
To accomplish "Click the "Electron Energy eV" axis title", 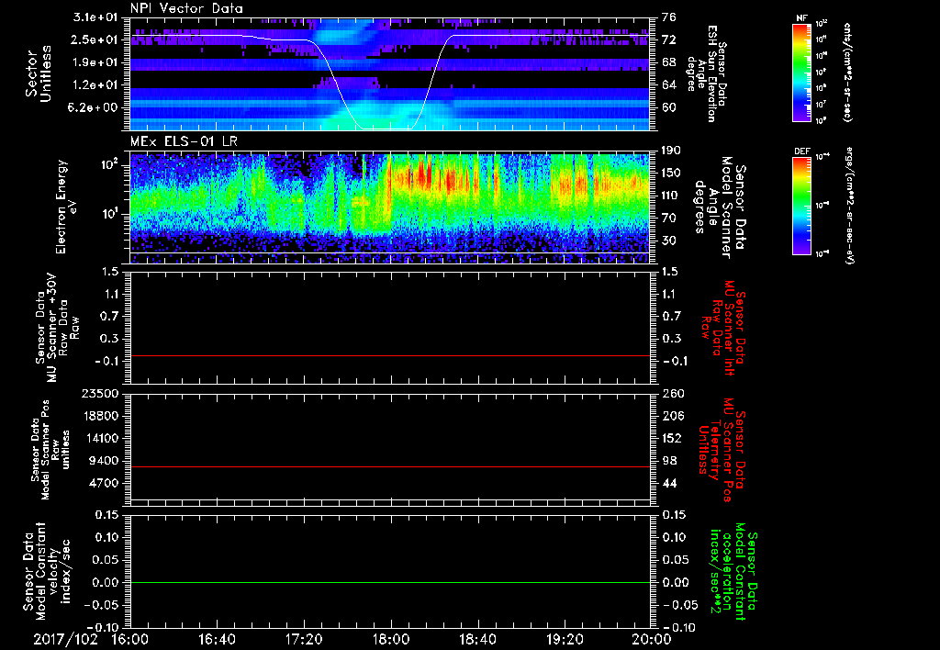I will coord(67,207).
